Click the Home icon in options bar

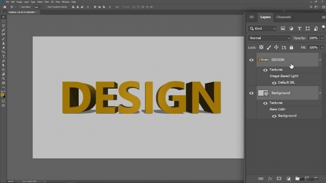pyautogui.click(x=4, y=7)
